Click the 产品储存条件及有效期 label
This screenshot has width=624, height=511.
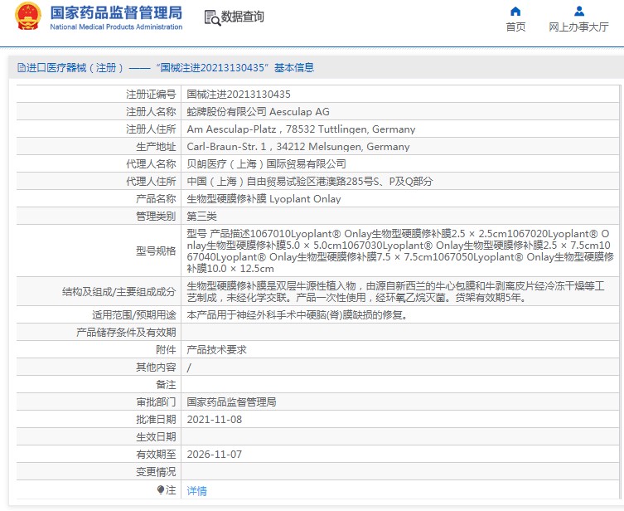coord(126,333)
